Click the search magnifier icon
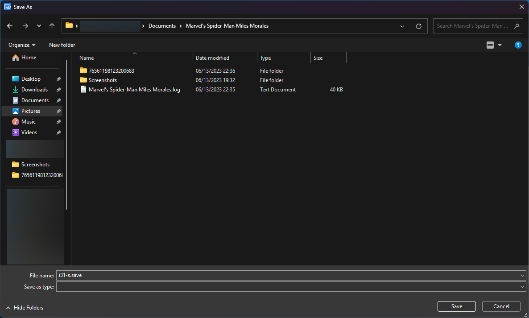 point(517,26)
